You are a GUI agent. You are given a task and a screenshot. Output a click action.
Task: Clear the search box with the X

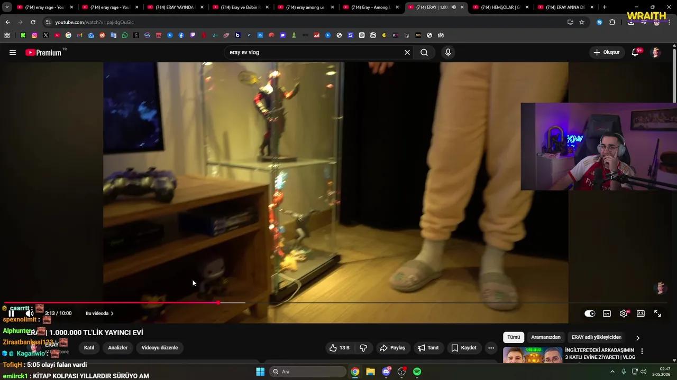407,52
